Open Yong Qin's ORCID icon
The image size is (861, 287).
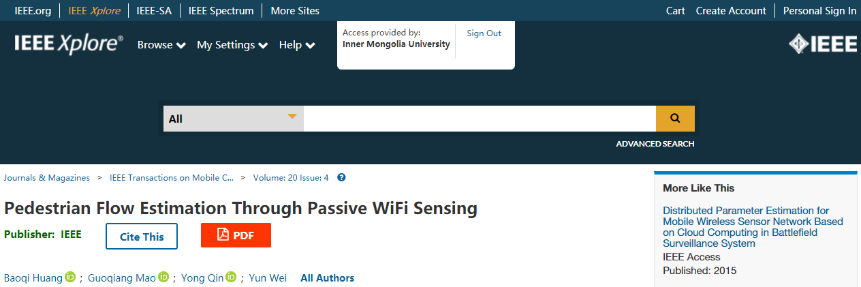[231, 277]
